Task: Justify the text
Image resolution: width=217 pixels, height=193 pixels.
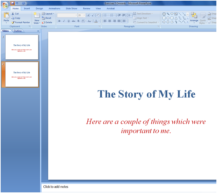Action: [x=119, y=21]
